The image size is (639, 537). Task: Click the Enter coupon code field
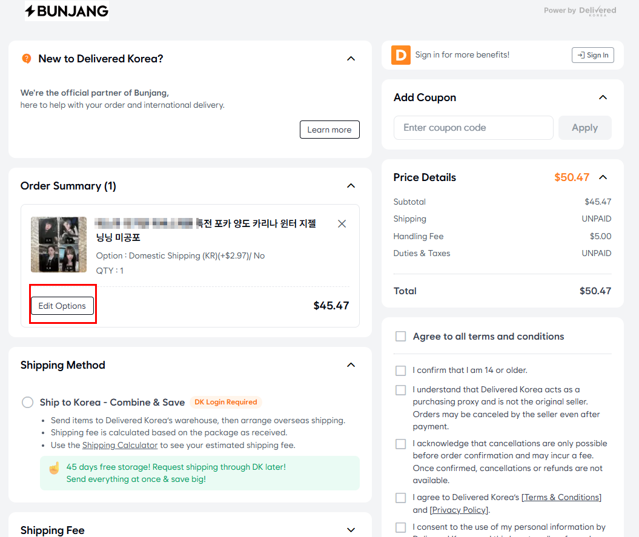coord(473,128)
